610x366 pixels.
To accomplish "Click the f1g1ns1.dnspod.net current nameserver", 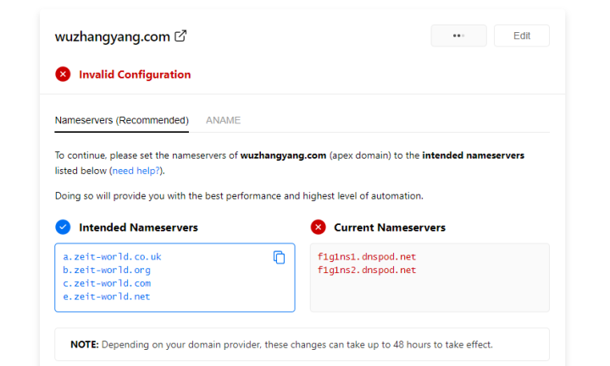I will coord(367,256).
